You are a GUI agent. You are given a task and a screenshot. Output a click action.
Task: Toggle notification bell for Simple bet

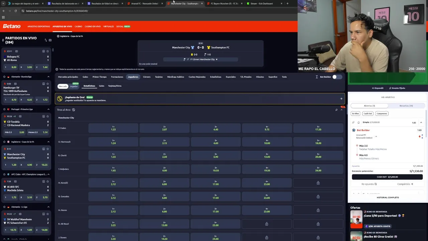click(x=358, y=123)
